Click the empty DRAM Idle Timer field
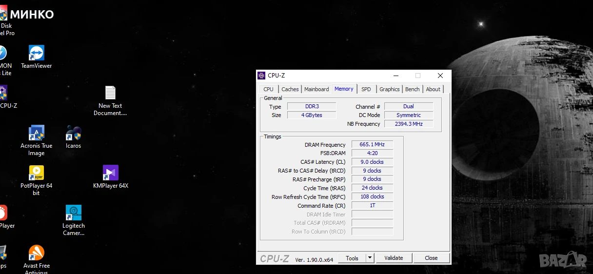The height and width of the screenshot is (274, 593). coord(372,214)
